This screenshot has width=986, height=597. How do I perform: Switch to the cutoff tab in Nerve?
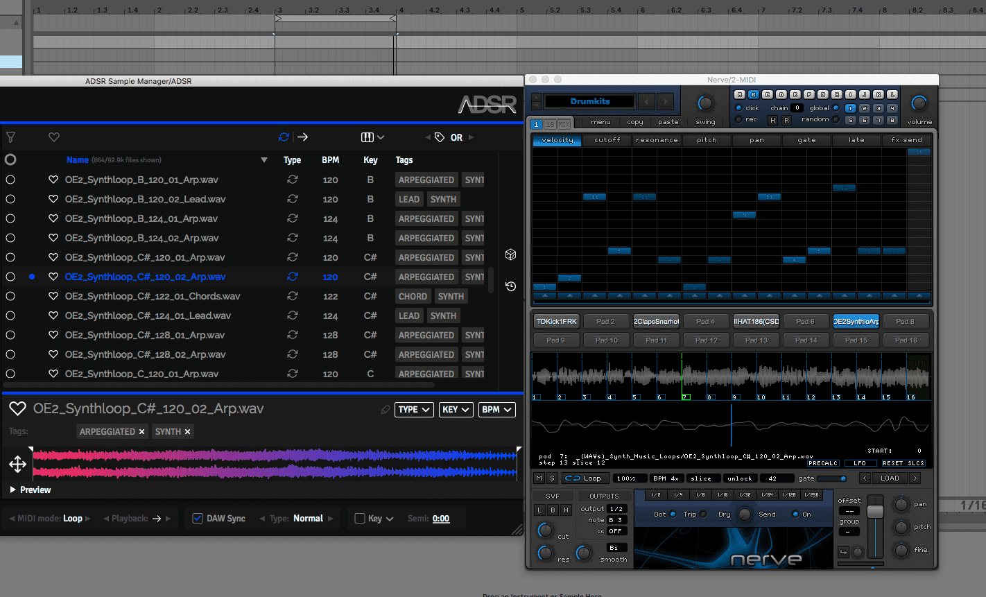607,140
